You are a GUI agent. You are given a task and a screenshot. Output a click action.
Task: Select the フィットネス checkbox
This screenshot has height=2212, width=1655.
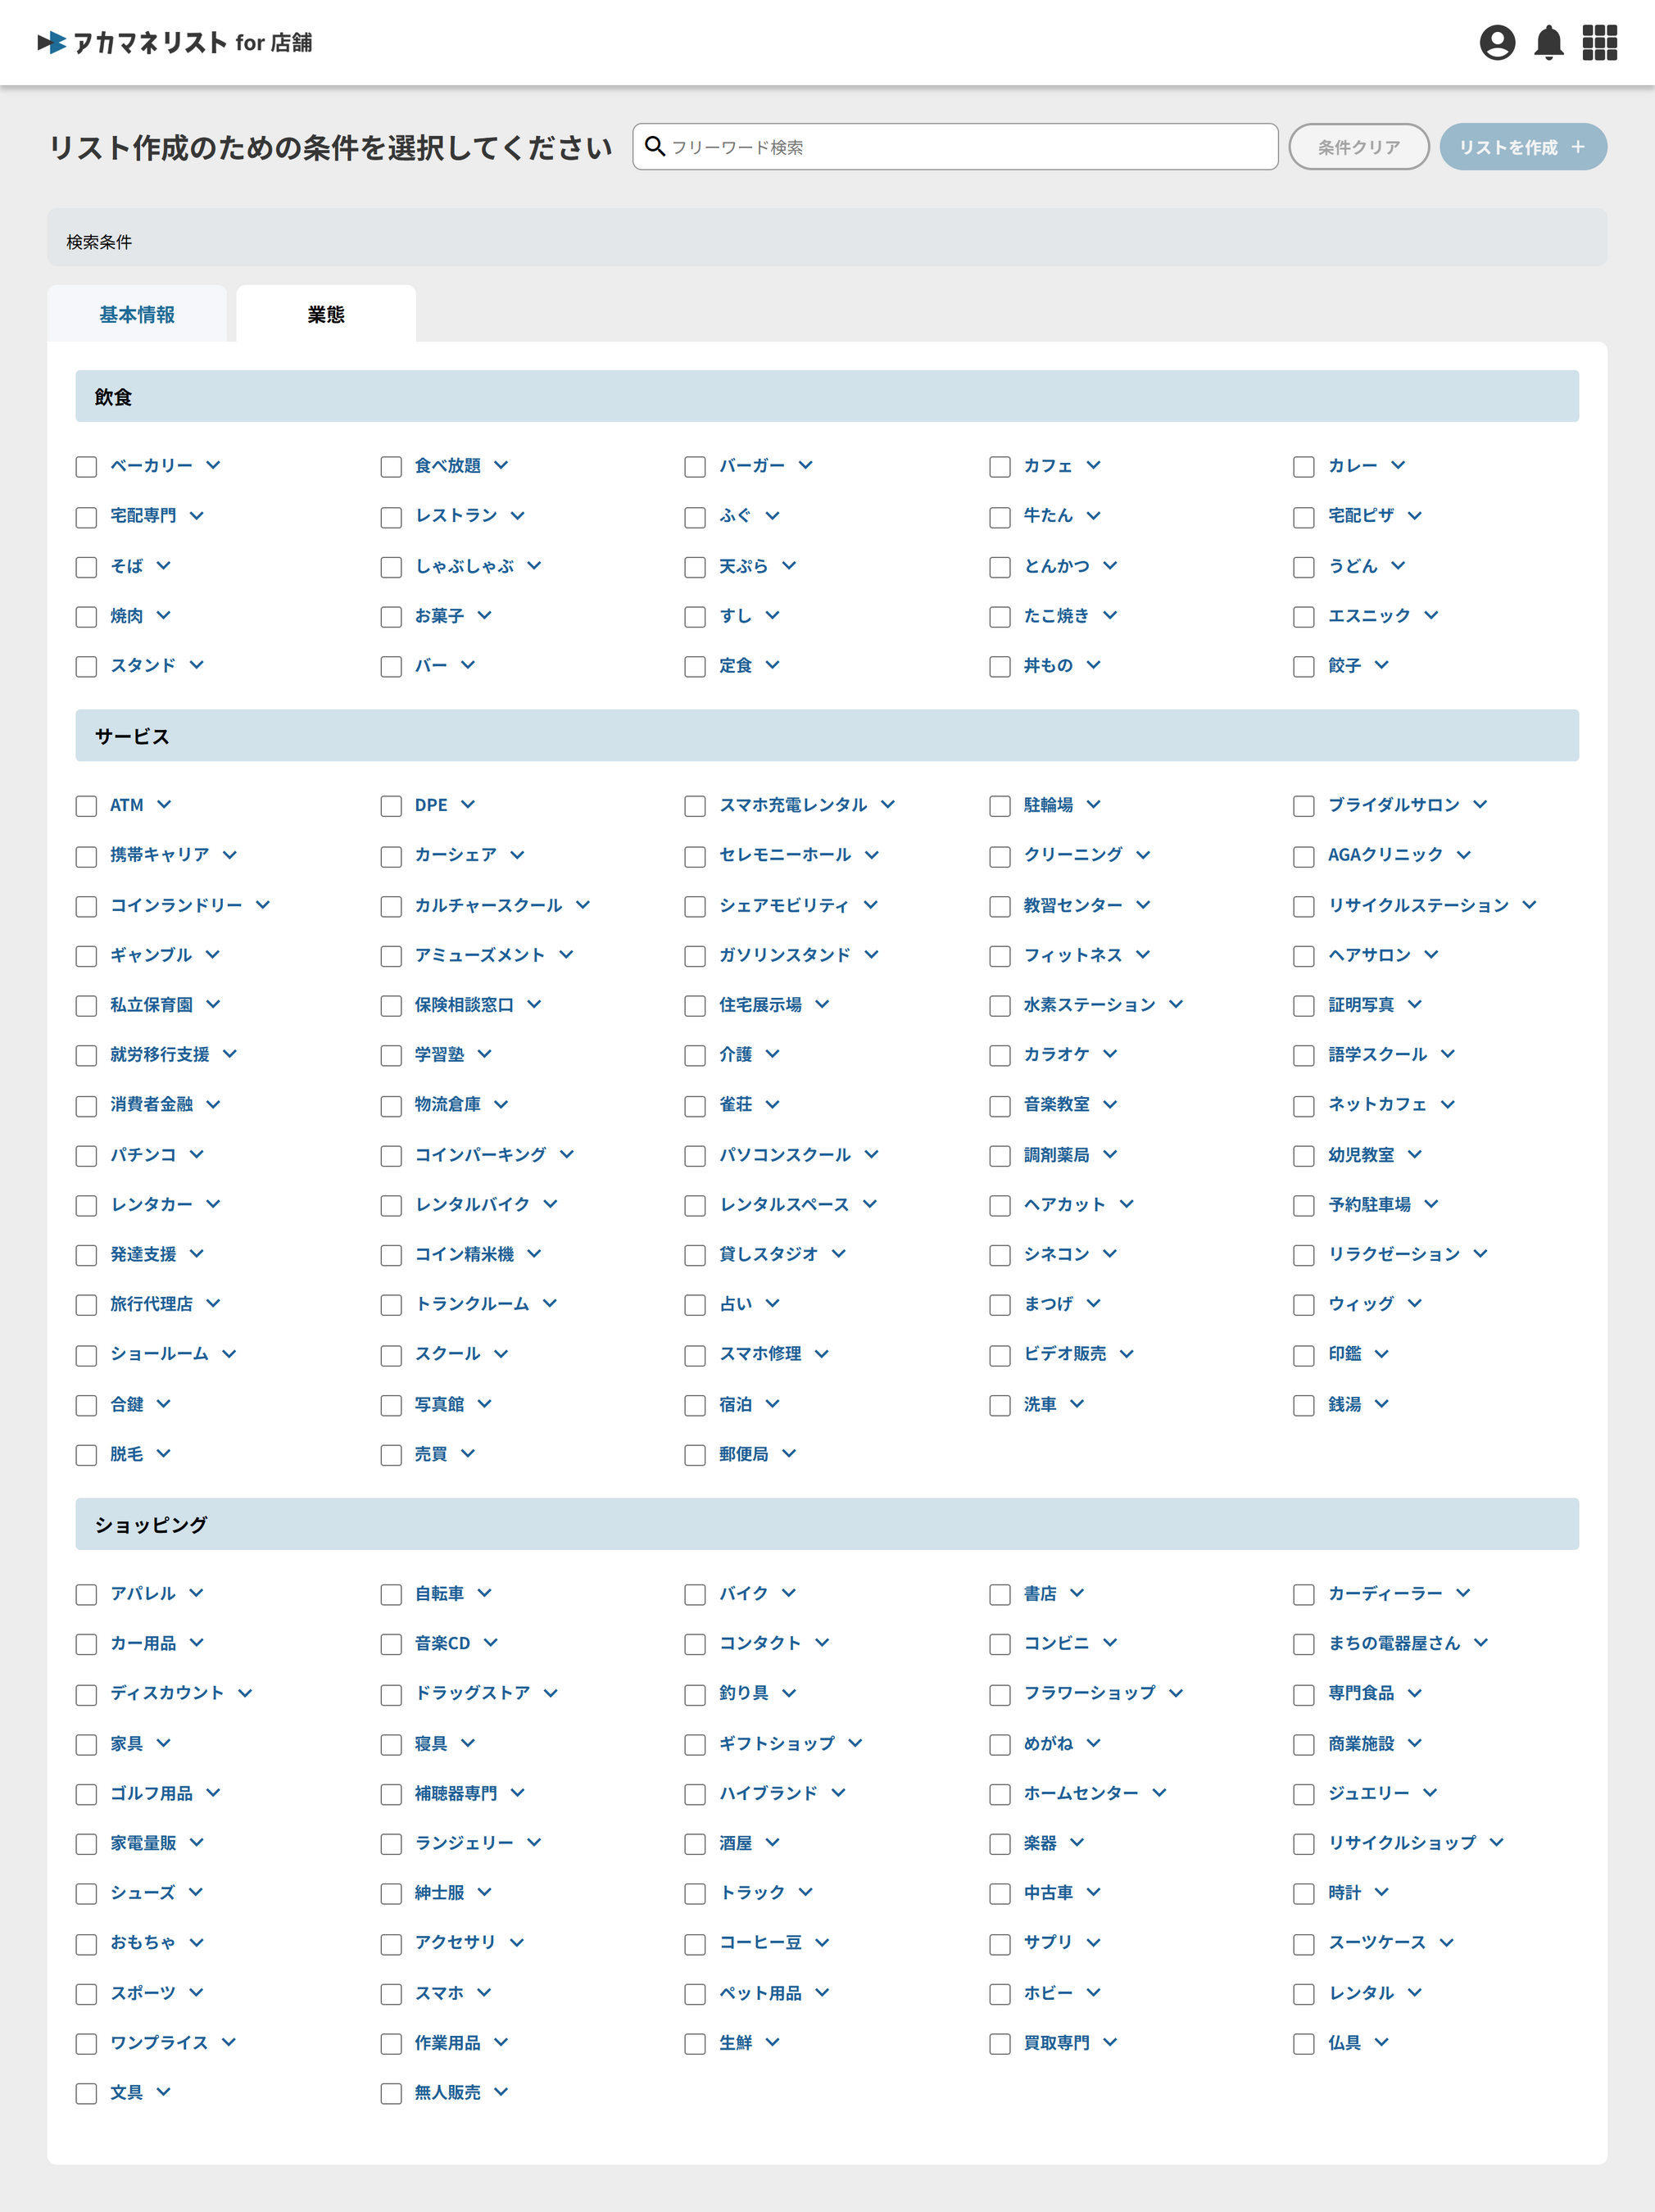(999, 956)
